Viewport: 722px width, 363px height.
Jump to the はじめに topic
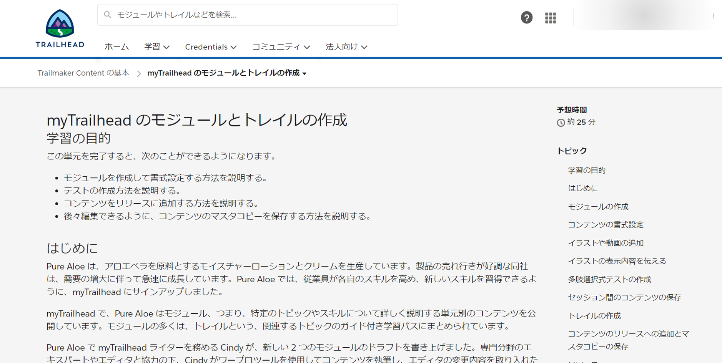[x=583, y=188]
